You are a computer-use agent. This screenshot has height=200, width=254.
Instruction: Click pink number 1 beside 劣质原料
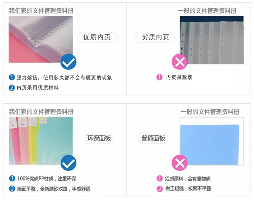pyautogui.click(x=160, y=178)
